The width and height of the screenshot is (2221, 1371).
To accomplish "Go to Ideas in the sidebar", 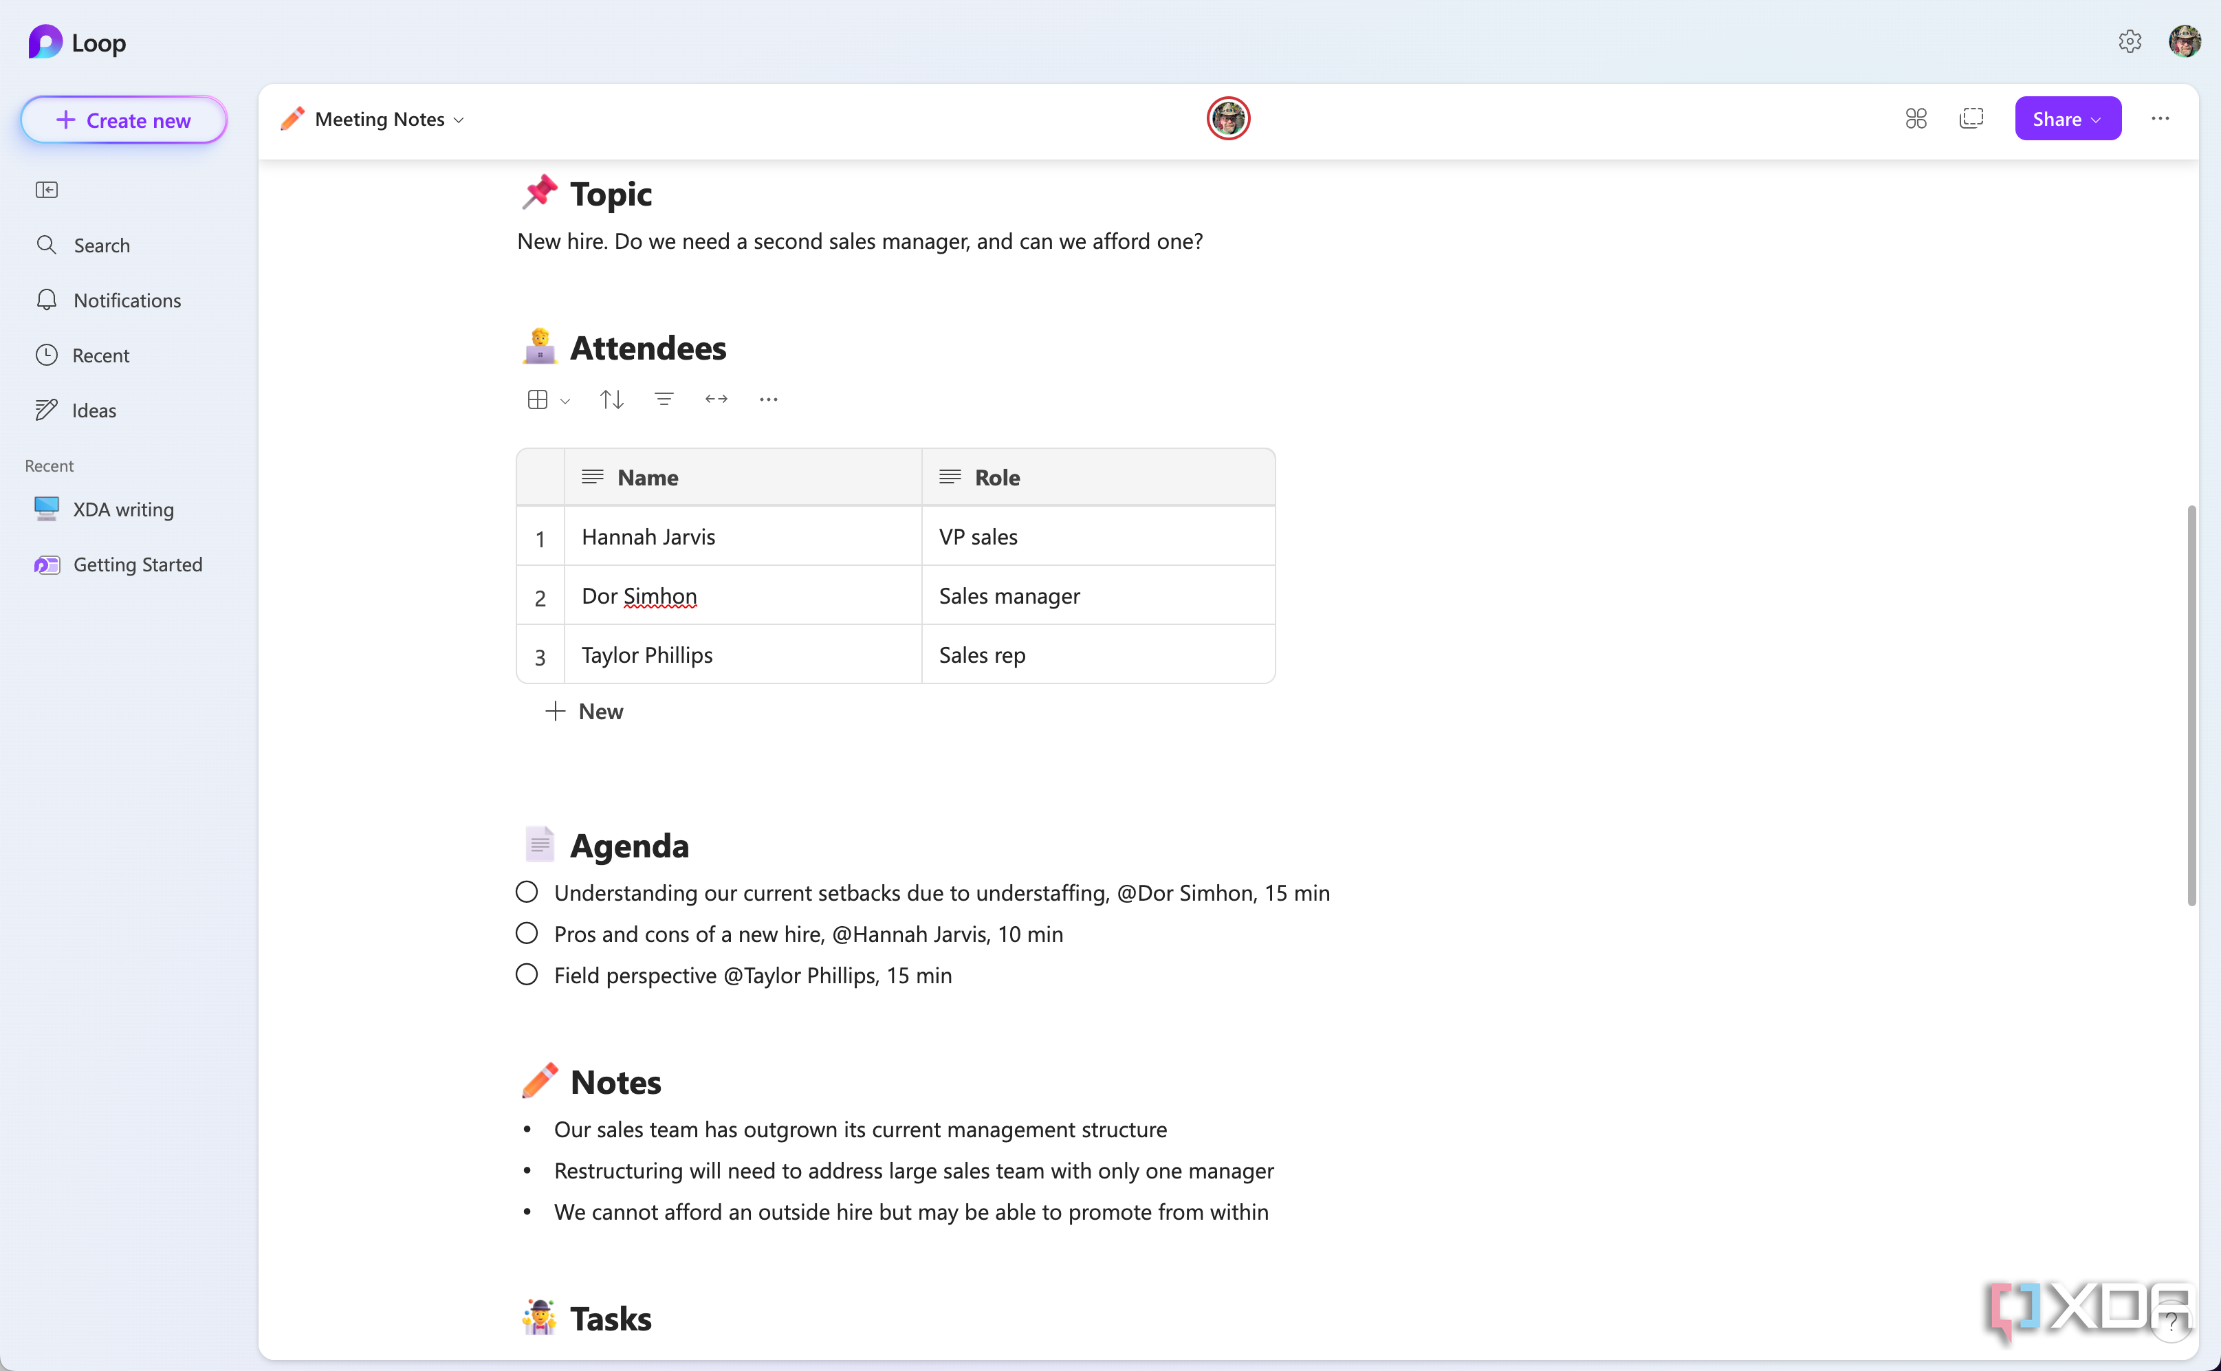I will click(94, 410).
